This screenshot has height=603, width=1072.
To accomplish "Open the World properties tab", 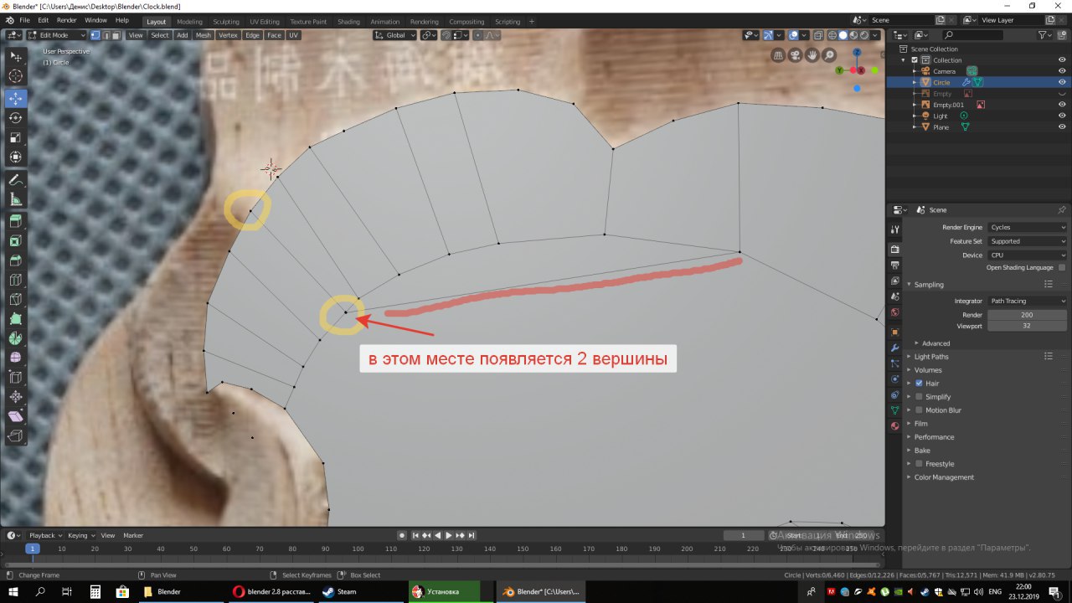I will coord(894,312).
